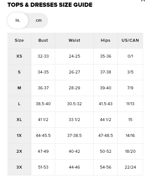Select the 3X size row label
This screenshot has height=188, width=155.
(x=19, y=167)
